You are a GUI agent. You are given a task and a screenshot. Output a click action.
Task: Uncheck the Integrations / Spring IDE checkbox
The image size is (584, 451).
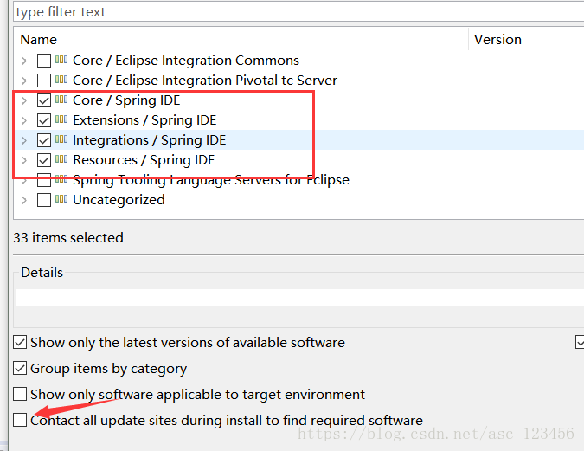click(x=44, y=140)
